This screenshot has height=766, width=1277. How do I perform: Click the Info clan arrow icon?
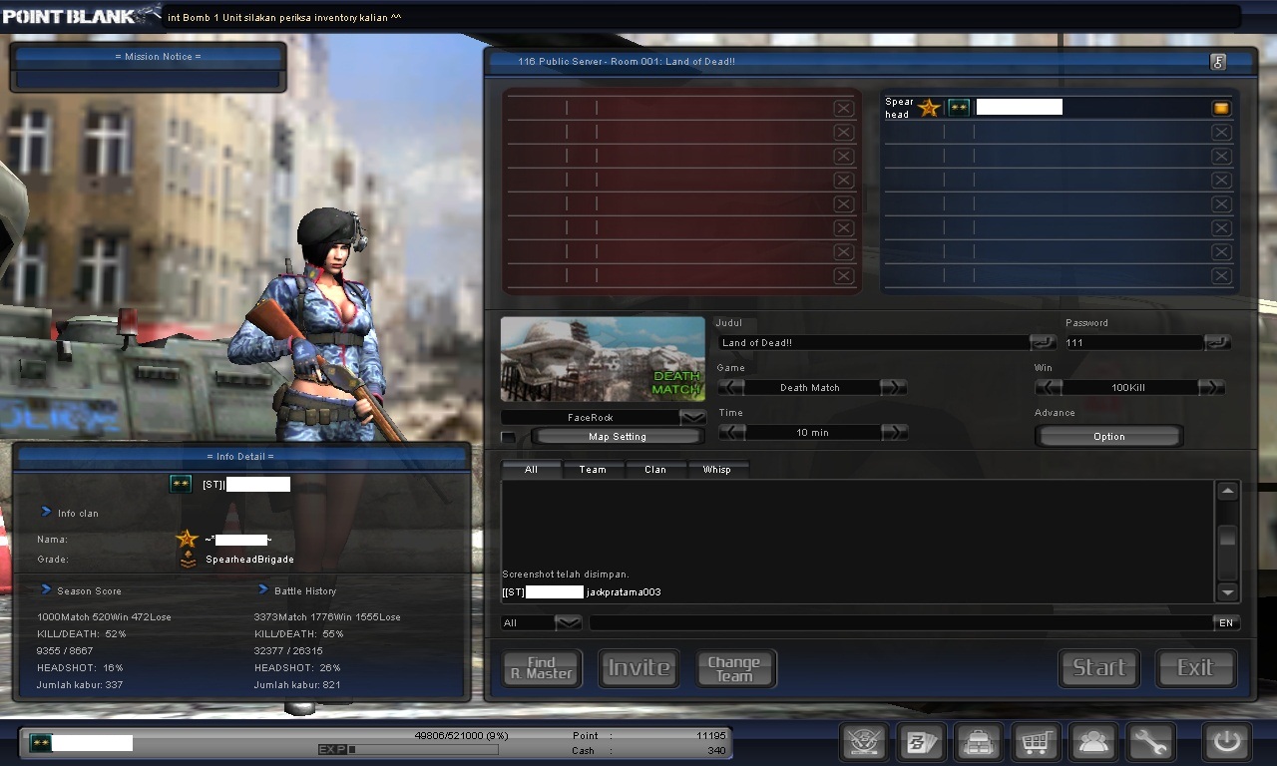(46, 512)
